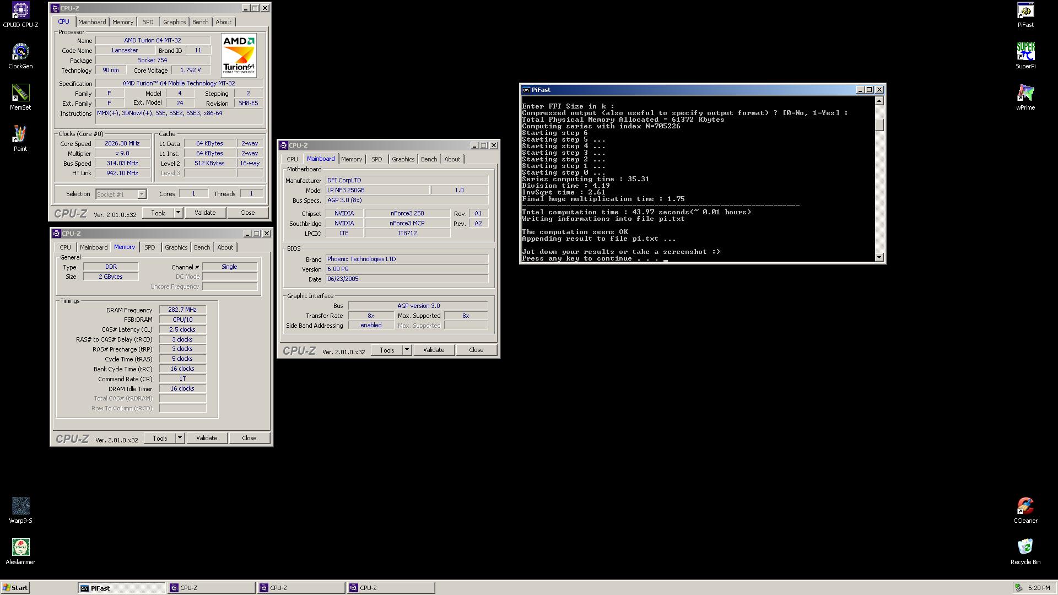The width and height of the screenshot is (1058, 595).
Task: Open Tools dropdown arrow in Mainboard window
Action: 407,350
